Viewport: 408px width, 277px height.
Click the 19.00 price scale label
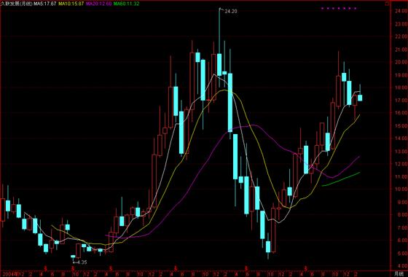click(400, 74)
